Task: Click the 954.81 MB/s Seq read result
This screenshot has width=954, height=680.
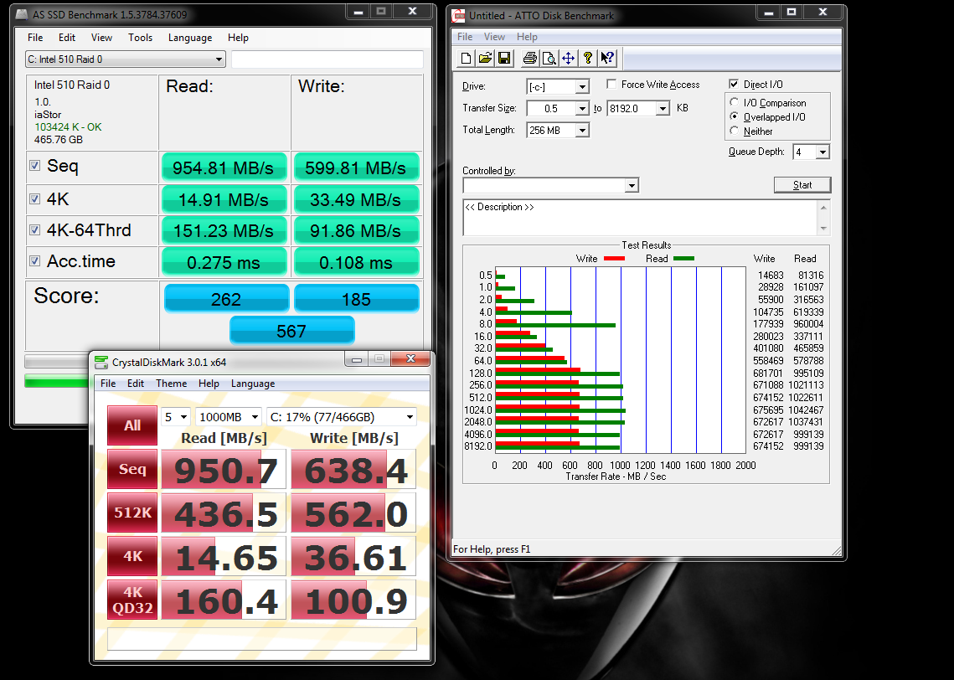Action: coord(224,167)
